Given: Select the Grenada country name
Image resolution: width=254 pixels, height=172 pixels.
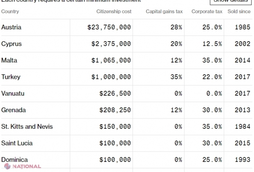Looking at the screenshot, I should [x=14, y=110].
